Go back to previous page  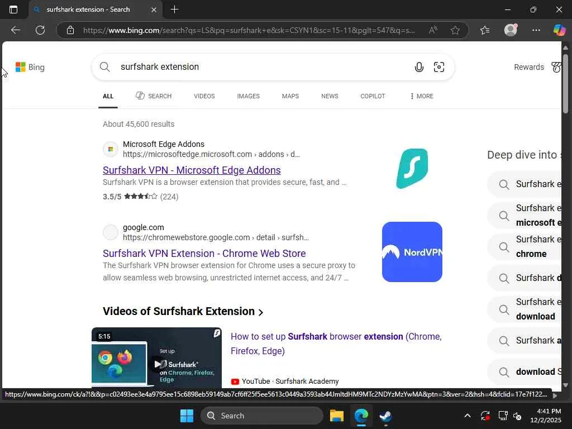tap(15, 30)
